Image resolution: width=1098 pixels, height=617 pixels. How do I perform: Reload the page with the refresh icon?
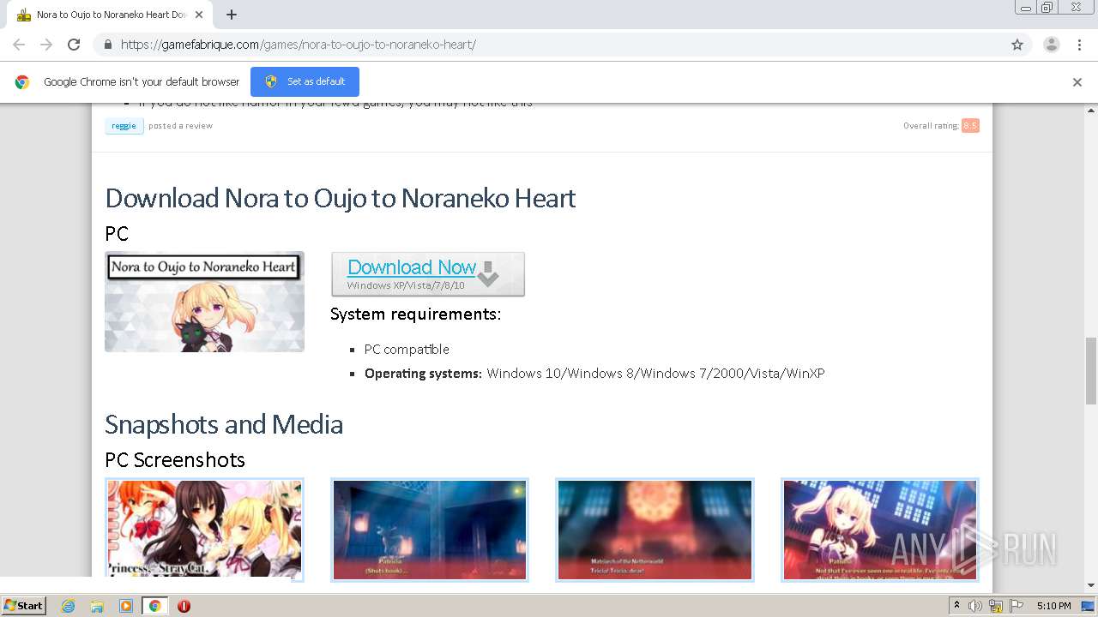coord(74,45)
